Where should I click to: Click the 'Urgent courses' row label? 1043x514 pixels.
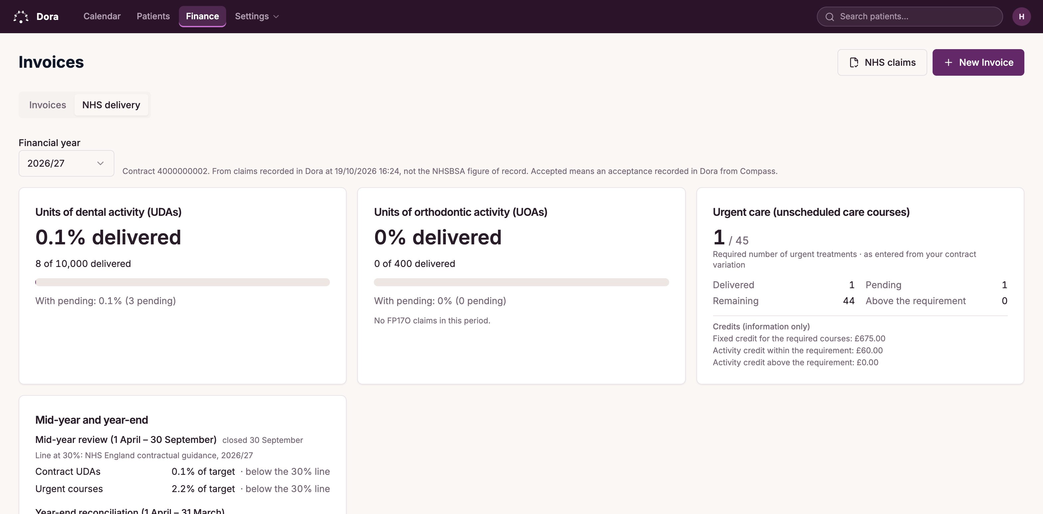pyautogui.click(x=69, y=489)
